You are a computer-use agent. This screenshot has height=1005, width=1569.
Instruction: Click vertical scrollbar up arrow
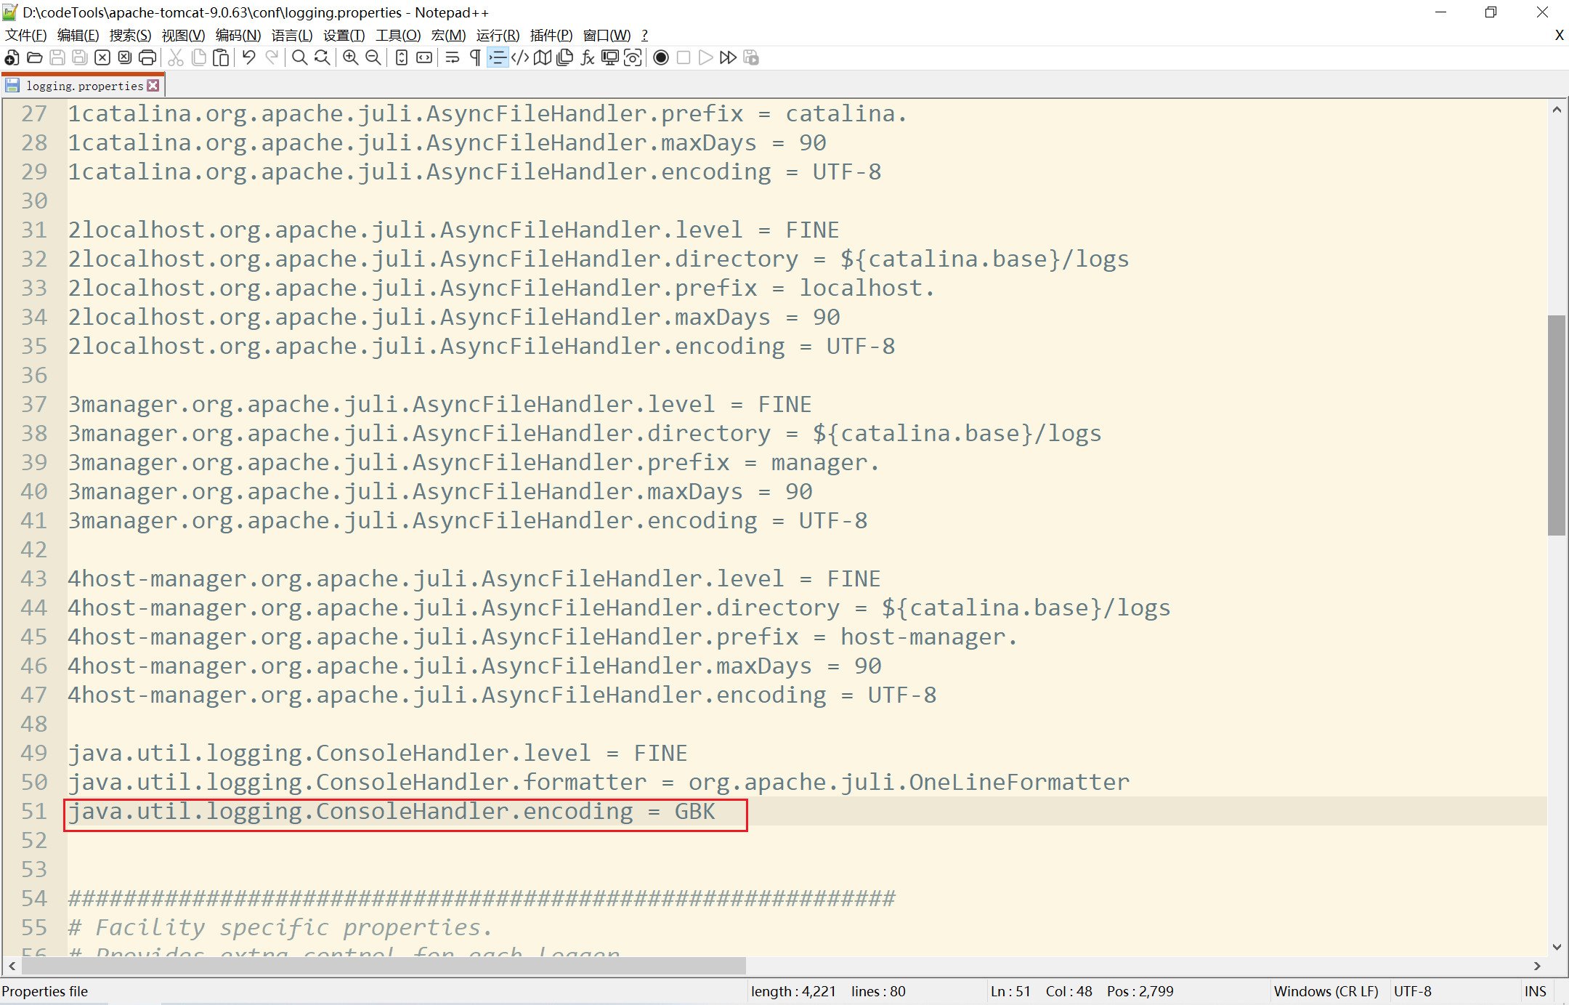[x=1557, y=110]
